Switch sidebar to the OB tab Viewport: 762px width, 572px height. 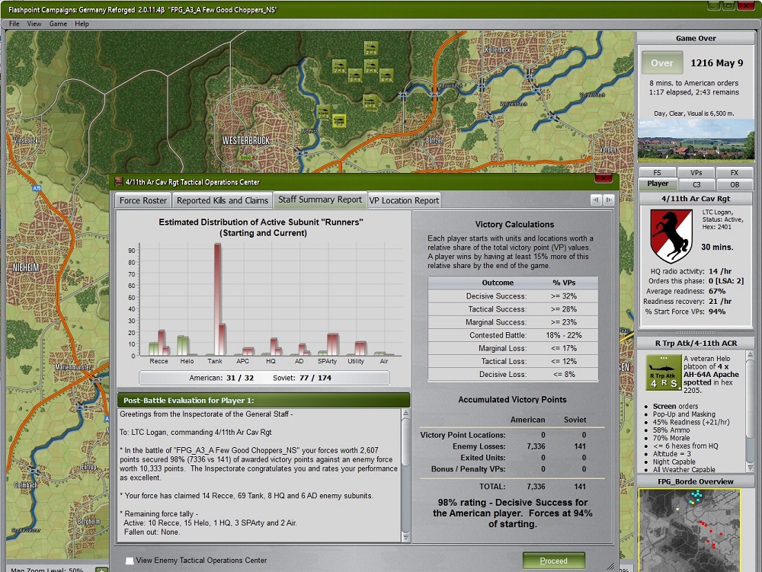coord(735,184)
